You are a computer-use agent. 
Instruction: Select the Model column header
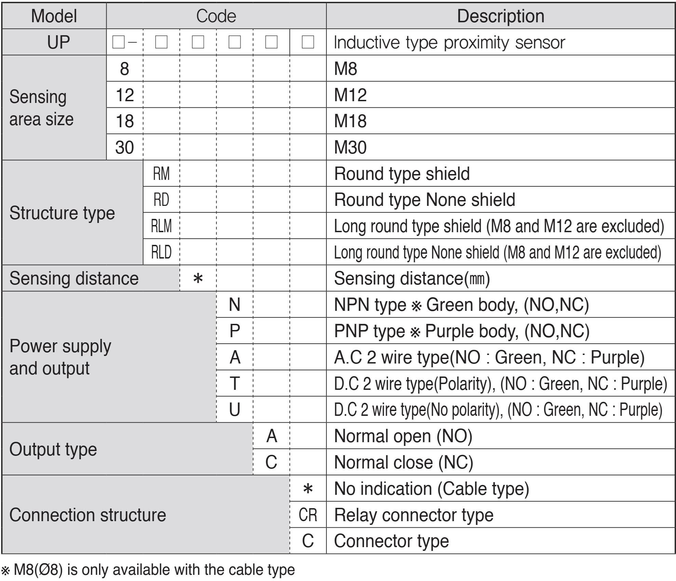[54, 16]
